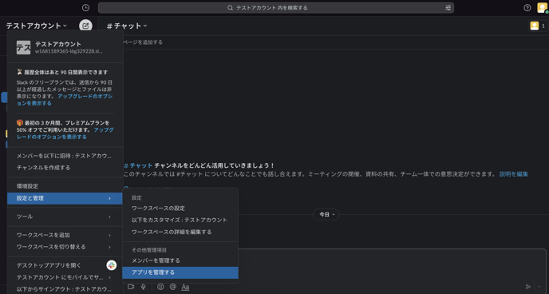The height and width of the screenshot is (294, 549).
Task: Click the テストアカウント workspace name header in menu
Action: click(x=58, y=44)
